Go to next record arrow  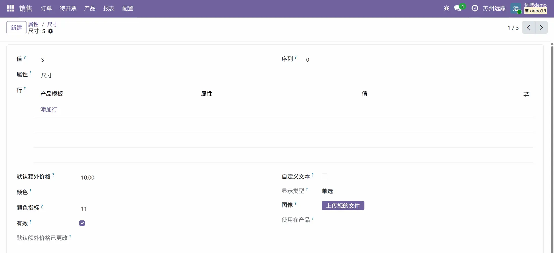tap(541, 28)
